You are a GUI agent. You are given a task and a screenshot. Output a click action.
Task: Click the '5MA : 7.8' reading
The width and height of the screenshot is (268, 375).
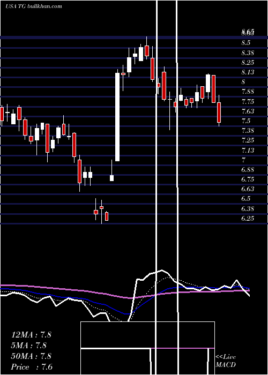pyautogui.click(x=29, y=346)
